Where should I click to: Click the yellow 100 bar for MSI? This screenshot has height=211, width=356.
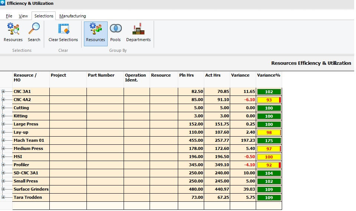269,157
